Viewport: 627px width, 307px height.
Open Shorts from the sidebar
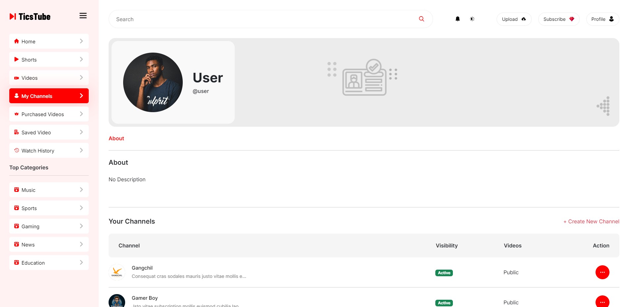click(x=49, y=60)
